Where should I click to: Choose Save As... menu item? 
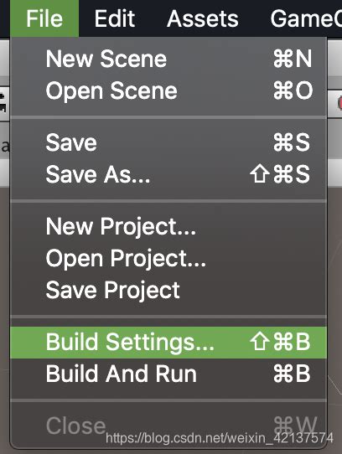168,174
